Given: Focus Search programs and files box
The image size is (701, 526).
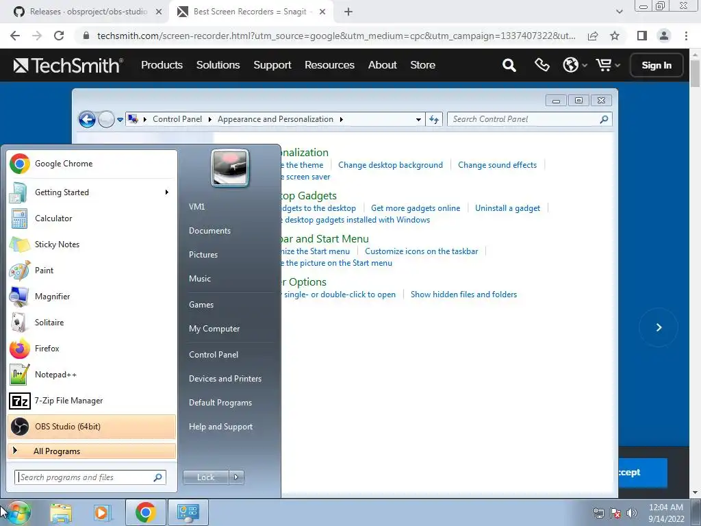Looking at the screenshot, I should pyautogui.click(x=90, y=477).
